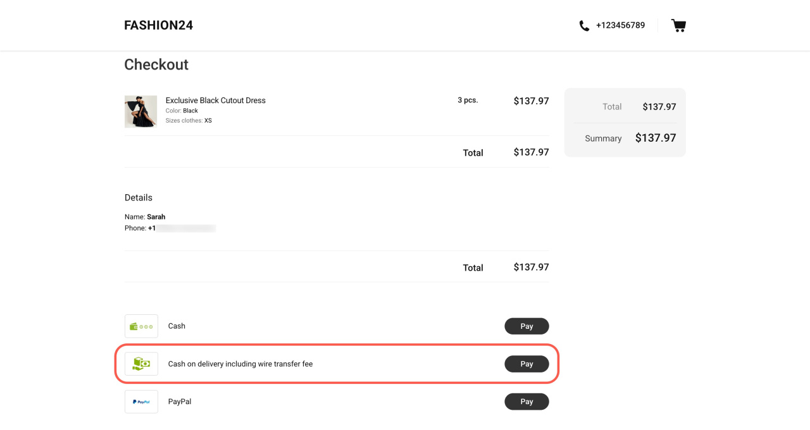Viewport: 810px width, 430px height.
Task: Select the PayPal payment label
Action: (180, 402)
